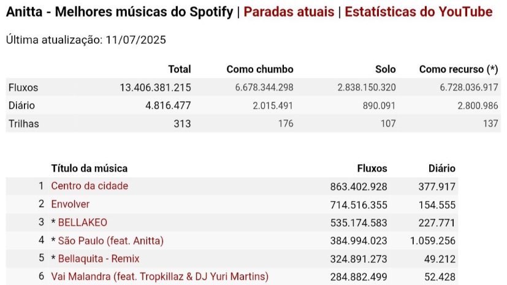Viewport: 507px width, 285px height.
Task: Click the Como chumbo column header
Action: pyautogui.click(x=260, y=69)
